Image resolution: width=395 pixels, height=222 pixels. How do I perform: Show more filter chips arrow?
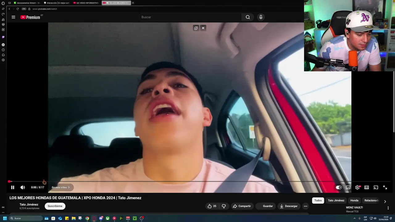(x=385, y=201)
